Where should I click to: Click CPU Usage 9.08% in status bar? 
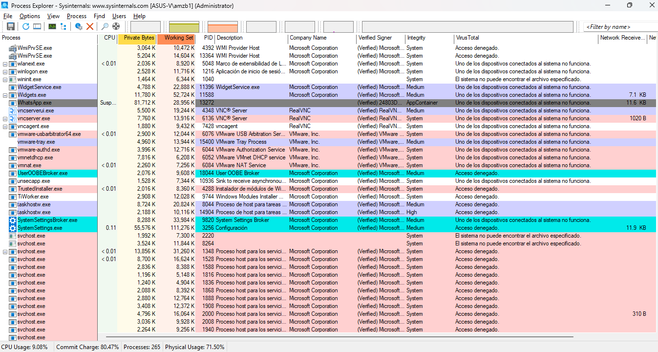coord(24,347)
